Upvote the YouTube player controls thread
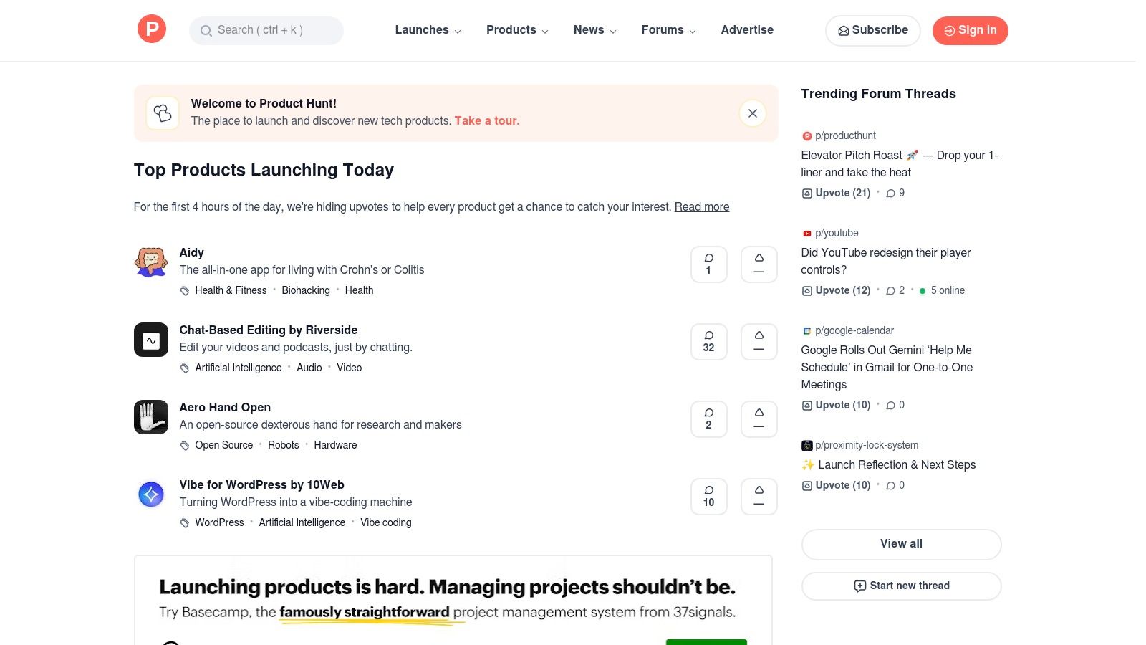Screen dimensions: 1146x645 (x=836, y=290)
